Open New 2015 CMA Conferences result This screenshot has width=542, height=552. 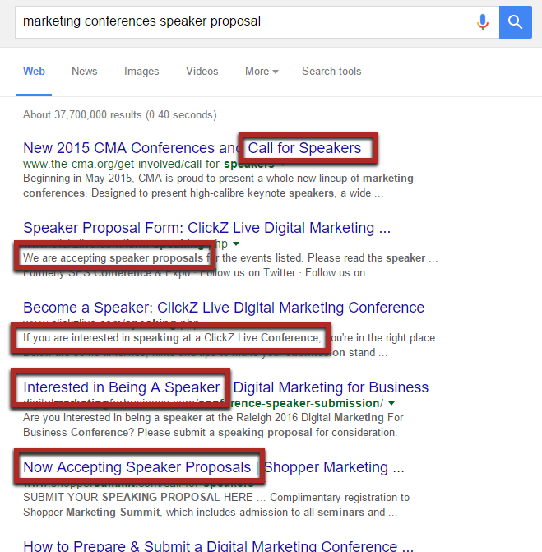point(192,148)
